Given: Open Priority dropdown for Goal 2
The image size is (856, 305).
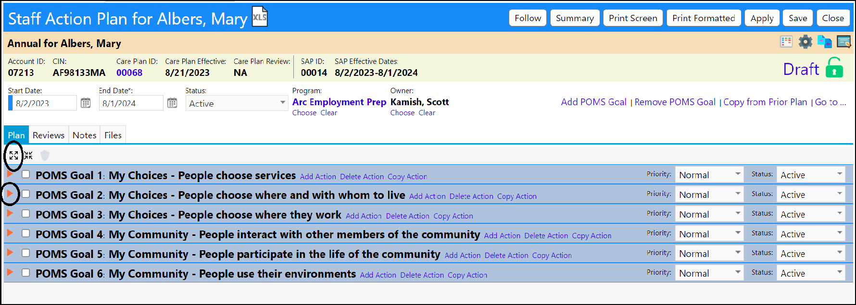Looking at the screenshot, I should [x=709, y=195].
